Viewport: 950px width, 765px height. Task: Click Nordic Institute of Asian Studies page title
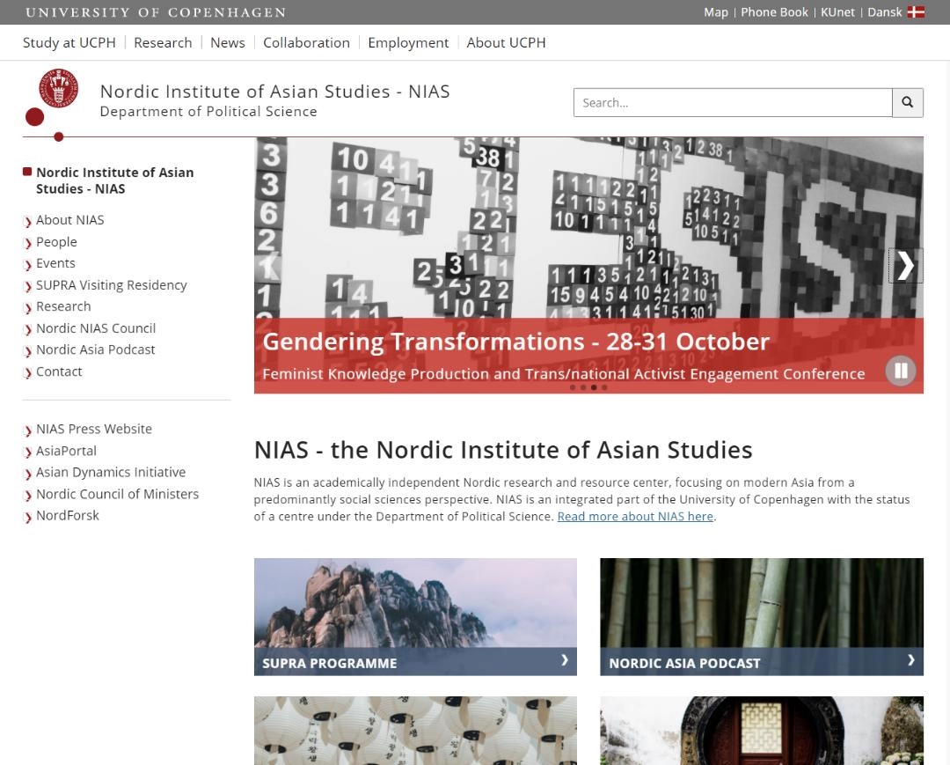(274, 92)
